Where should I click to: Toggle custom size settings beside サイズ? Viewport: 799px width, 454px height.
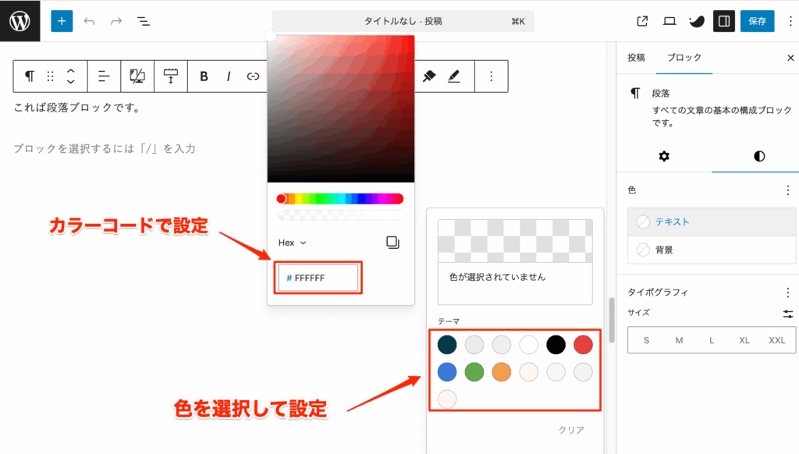tap(789, 314)
